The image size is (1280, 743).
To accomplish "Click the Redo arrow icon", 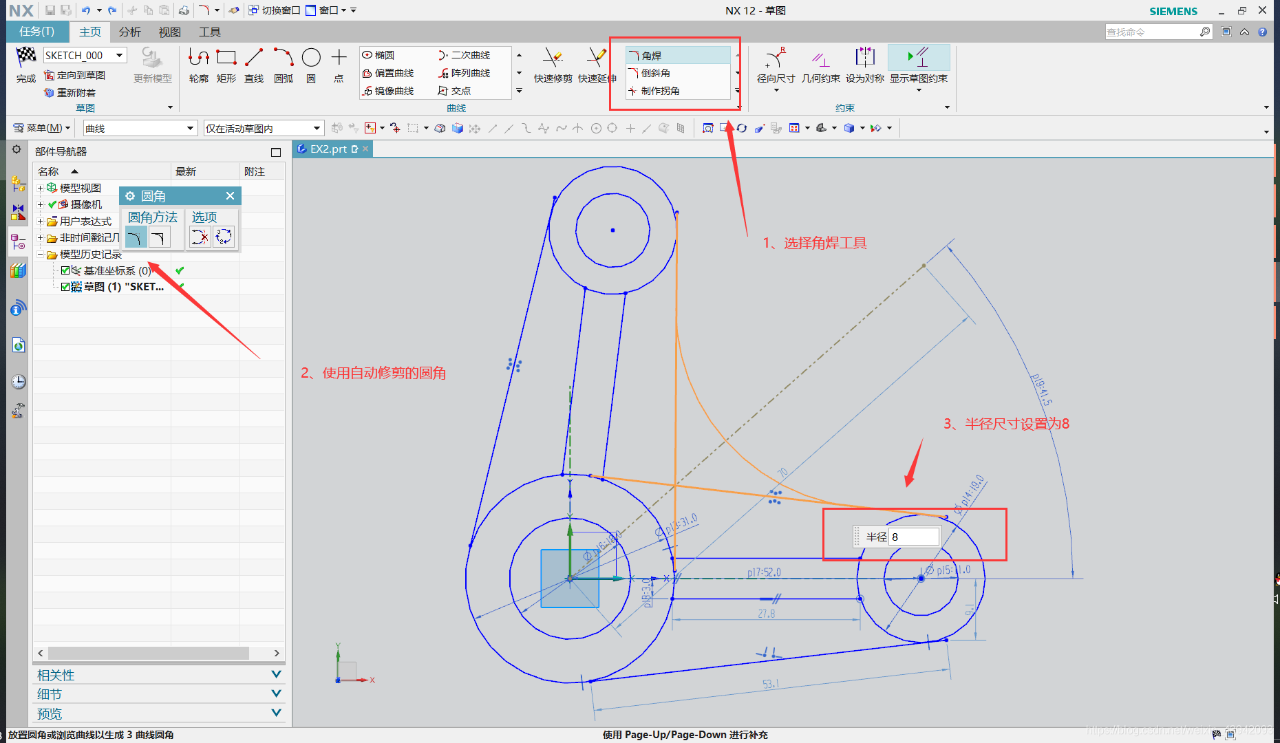I will [x=112, y=10].
